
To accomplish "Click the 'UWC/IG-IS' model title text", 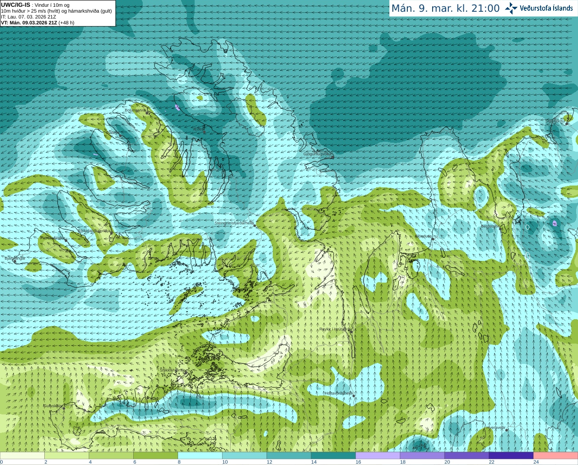I will (x=15, y=5).
